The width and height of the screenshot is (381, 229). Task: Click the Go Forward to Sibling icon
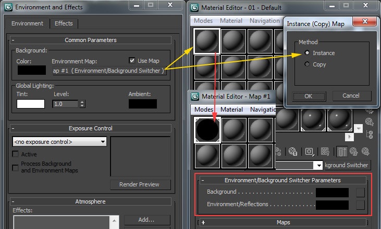click(366, 152)
